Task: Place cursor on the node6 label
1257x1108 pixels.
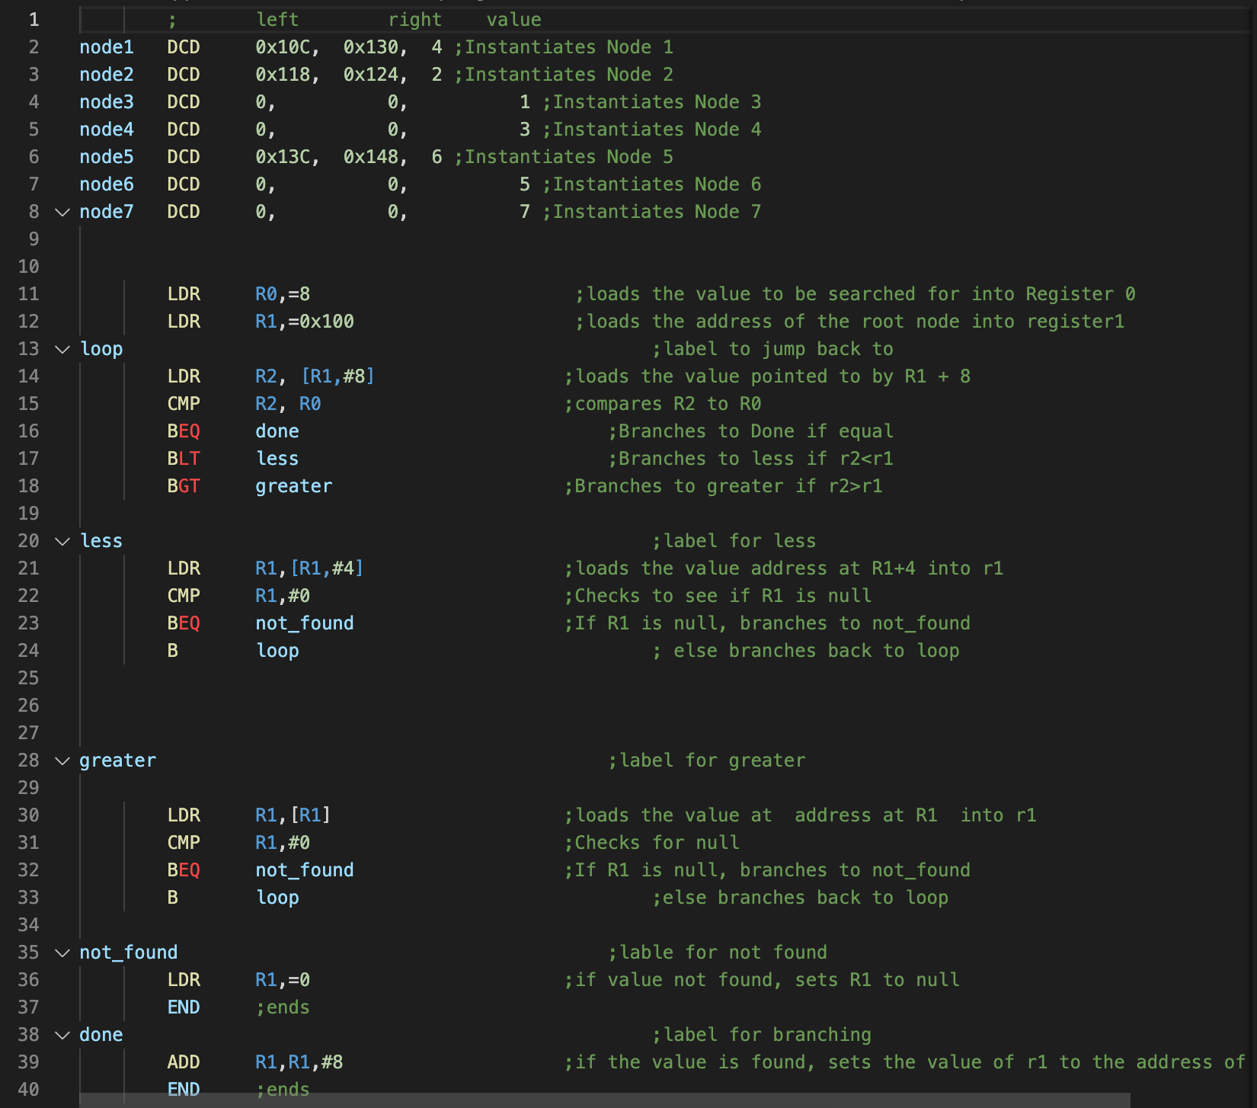Action: point(107,184)
